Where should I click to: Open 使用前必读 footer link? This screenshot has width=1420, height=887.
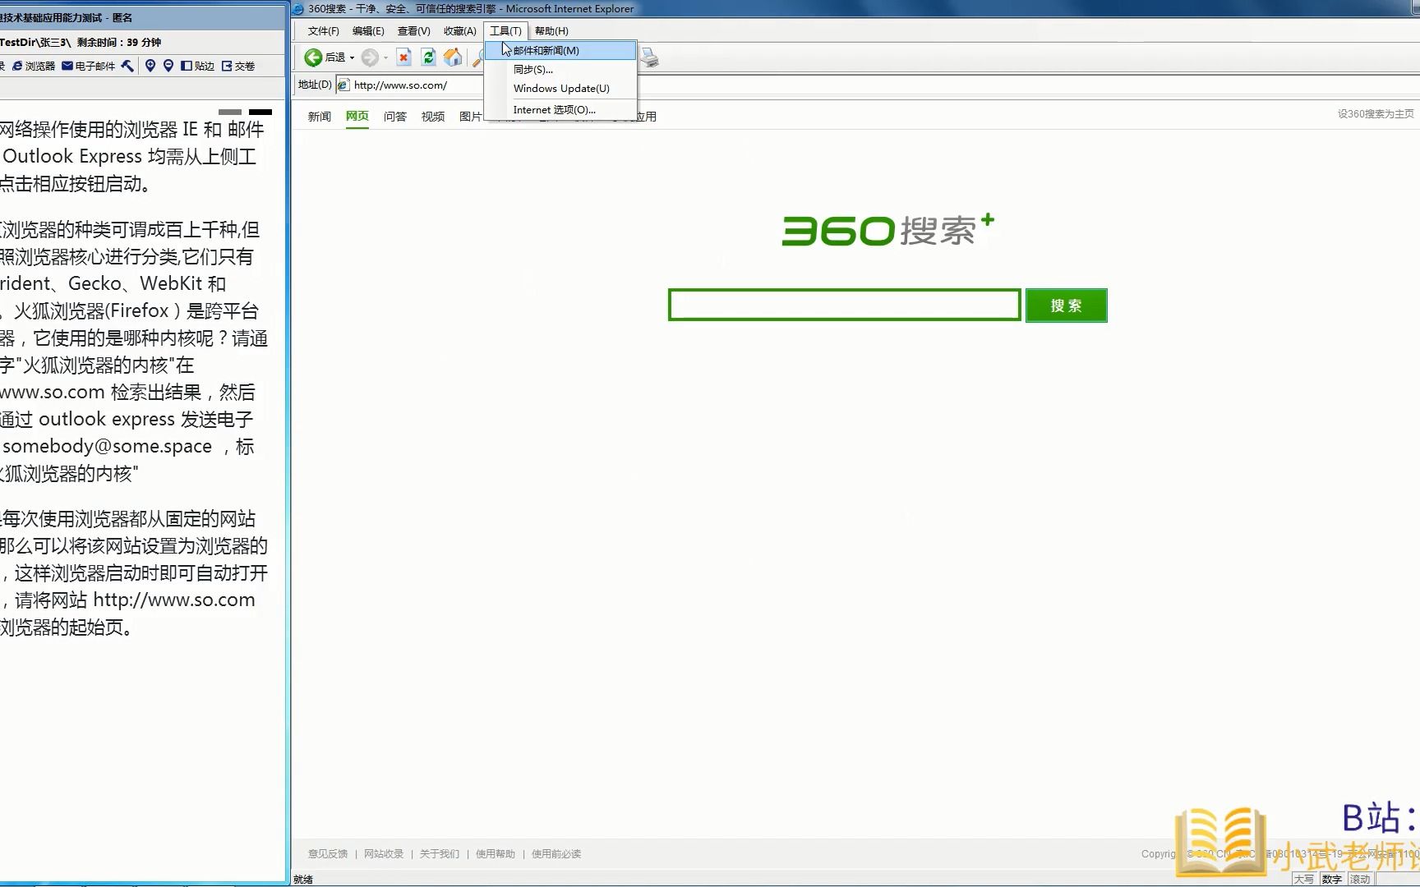[x=556, y=854]
